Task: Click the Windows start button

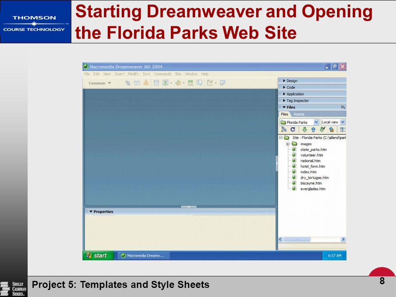Action: pos(98,256)
